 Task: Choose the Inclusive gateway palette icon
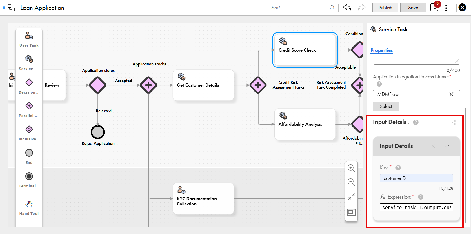[x=29, y=129]
